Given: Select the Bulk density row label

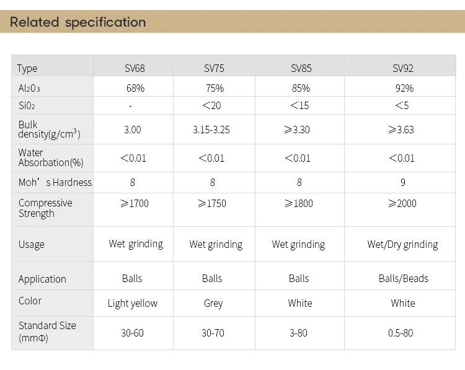Looking at the screenshot, I should pyautogui.click(x=49, y=130).
